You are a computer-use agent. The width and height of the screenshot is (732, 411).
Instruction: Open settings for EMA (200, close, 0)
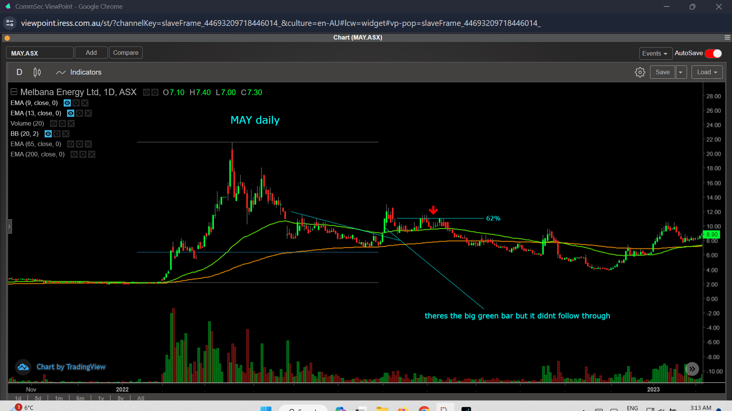click(83, 154)
